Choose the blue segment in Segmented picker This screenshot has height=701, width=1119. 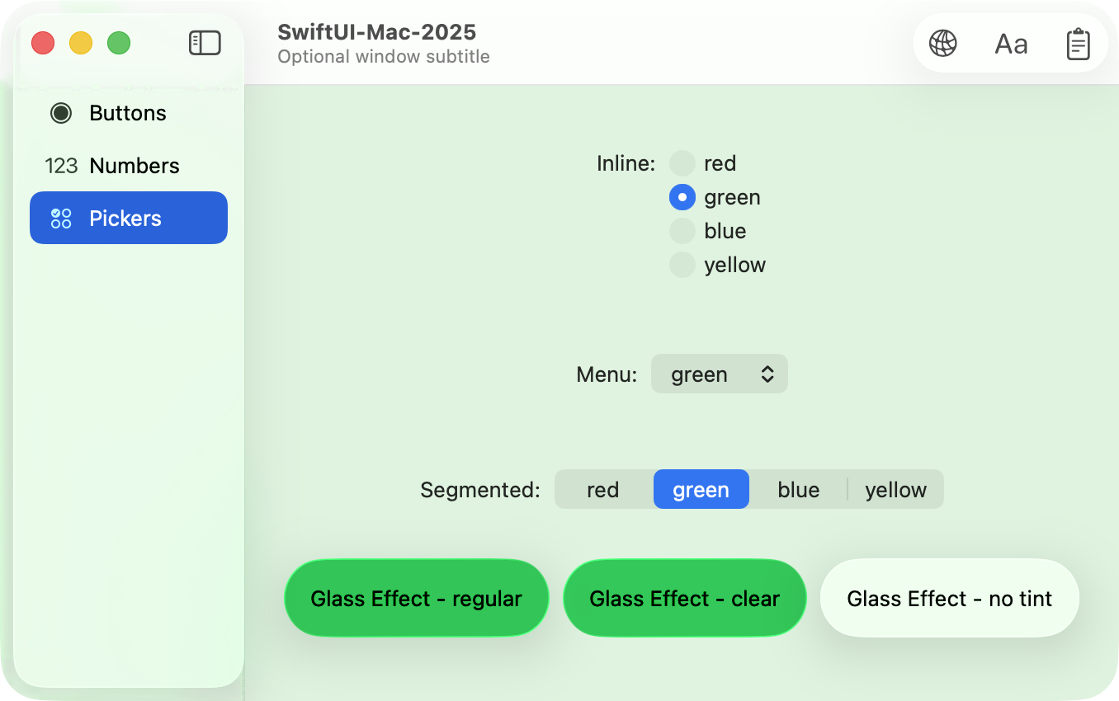pos(798,490)
